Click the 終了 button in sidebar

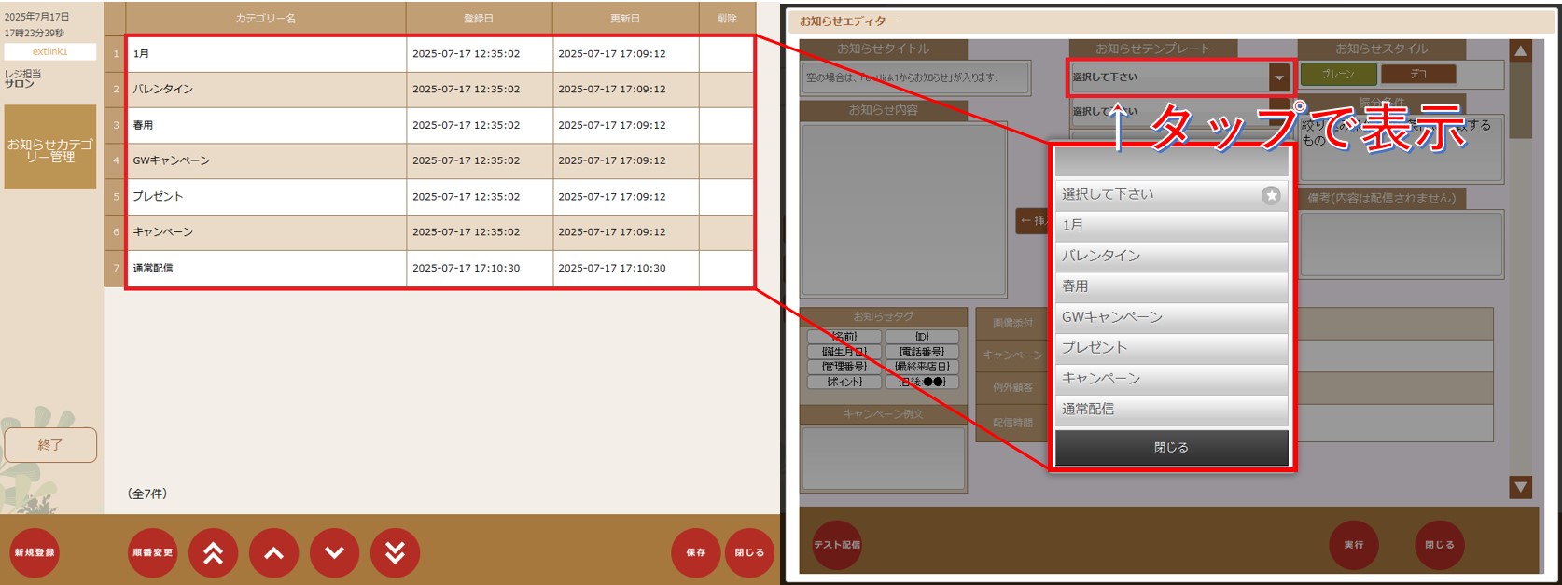pos(50,445)
